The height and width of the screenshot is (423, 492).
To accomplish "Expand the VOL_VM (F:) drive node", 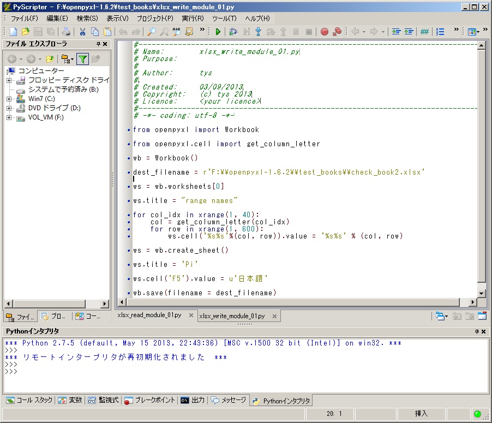I will 9,117.
